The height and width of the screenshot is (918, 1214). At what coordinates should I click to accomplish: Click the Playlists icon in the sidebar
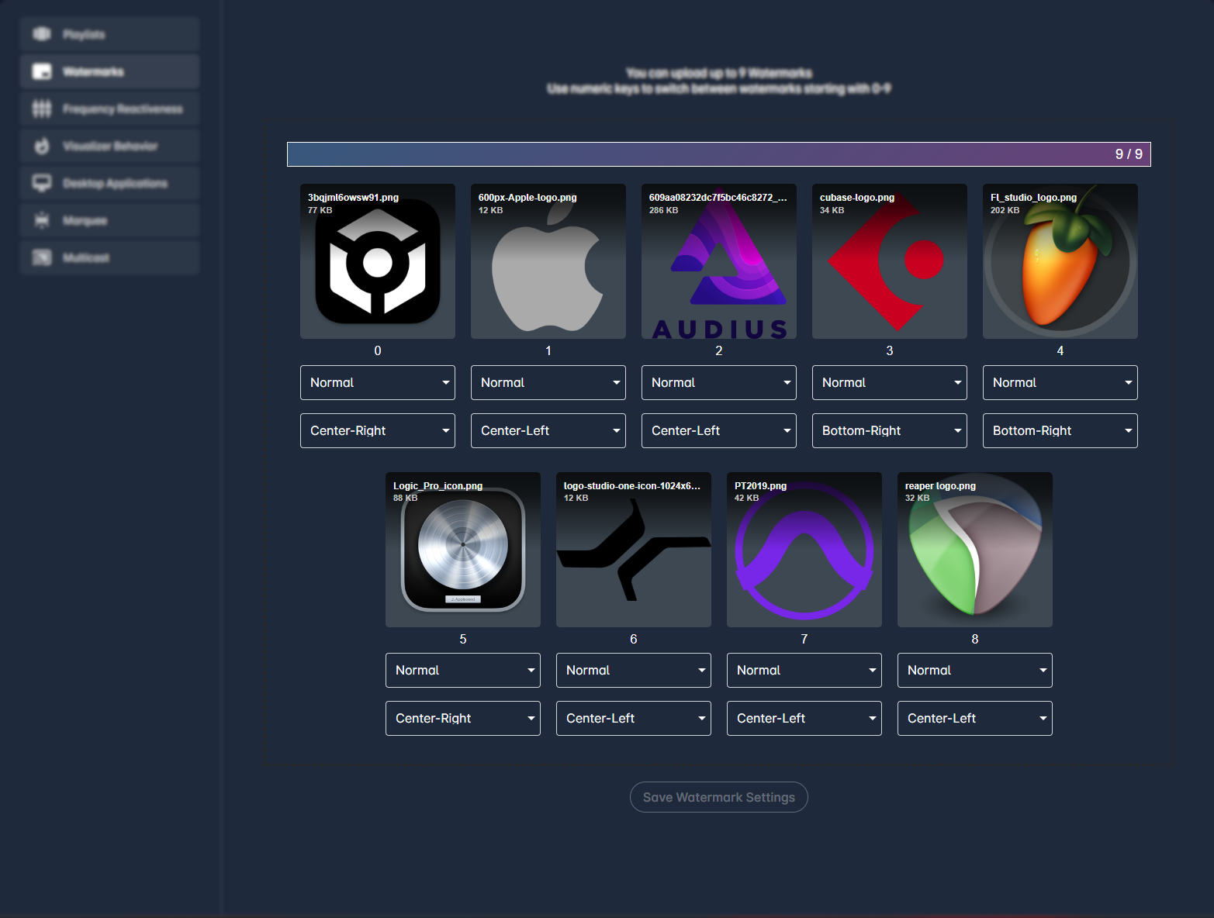pos(42,34)
